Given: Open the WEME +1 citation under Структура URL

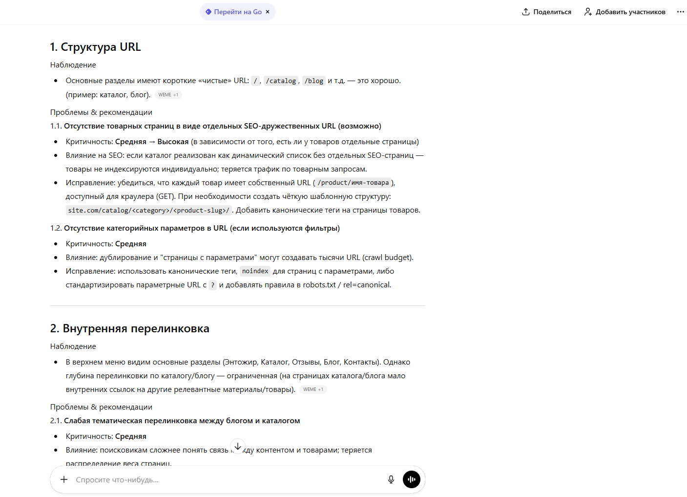Looking at the screenshot, I should click(x=168, y=95).
